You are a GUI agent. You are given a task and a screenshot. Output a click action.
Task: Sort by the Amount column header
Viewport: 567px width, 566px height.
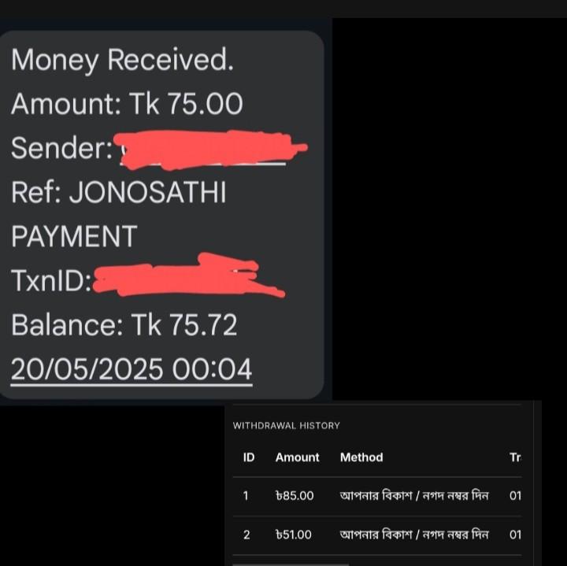pyautogui.click(x=297, y=457)
